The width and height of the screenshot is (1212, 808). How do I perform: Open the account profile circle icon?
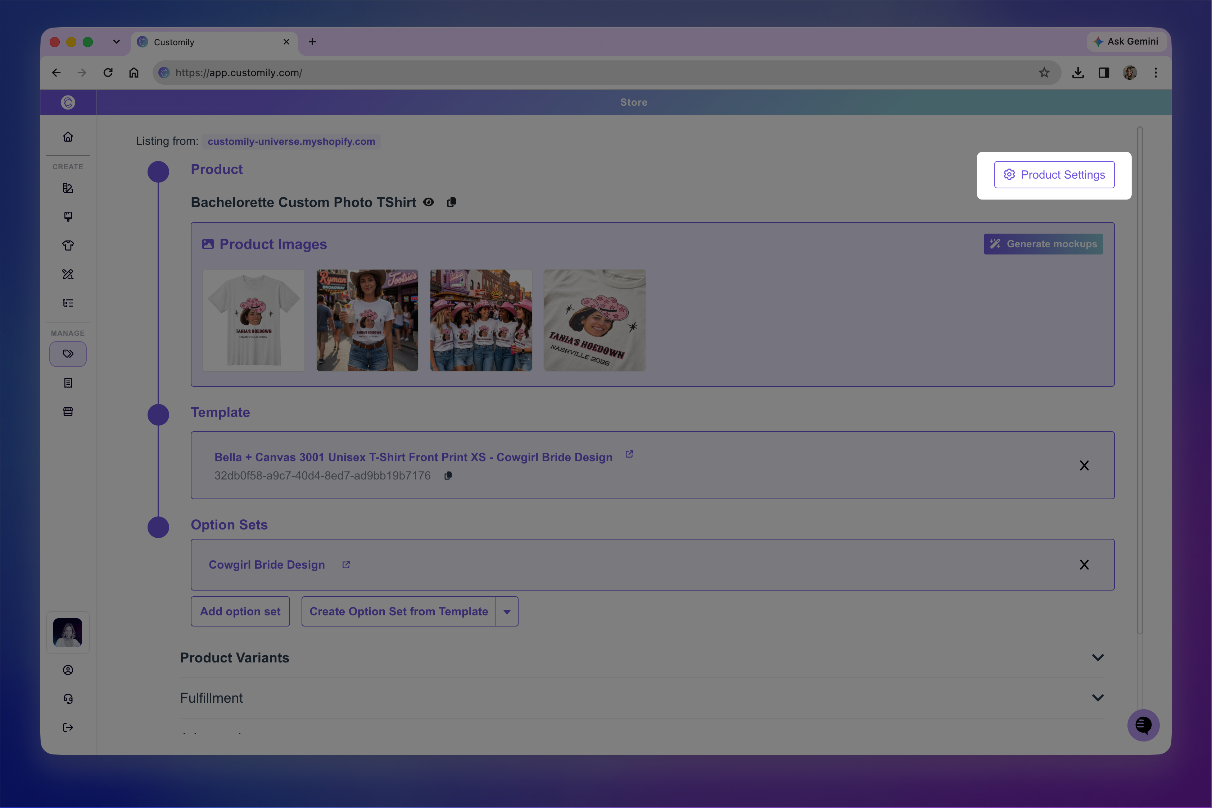68,670
